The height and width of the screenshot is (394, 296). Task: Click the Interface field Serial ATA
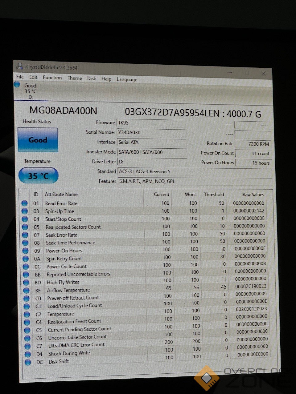point(152,143)
